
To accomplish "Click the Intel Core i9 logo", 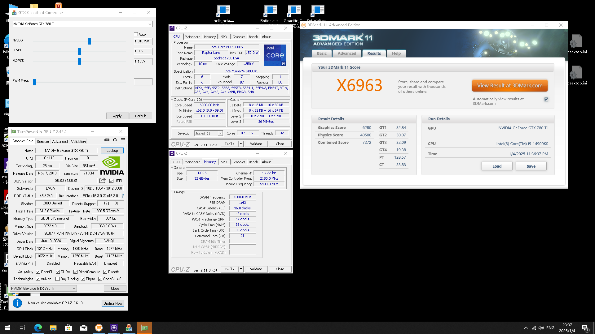I will 275,55.
